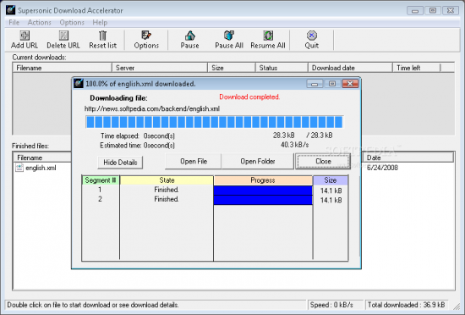Maximize the Supersonic Download Accelerator main window
Image resolution: width=465 pixels, height=315 pixels.
pos(433,11)
